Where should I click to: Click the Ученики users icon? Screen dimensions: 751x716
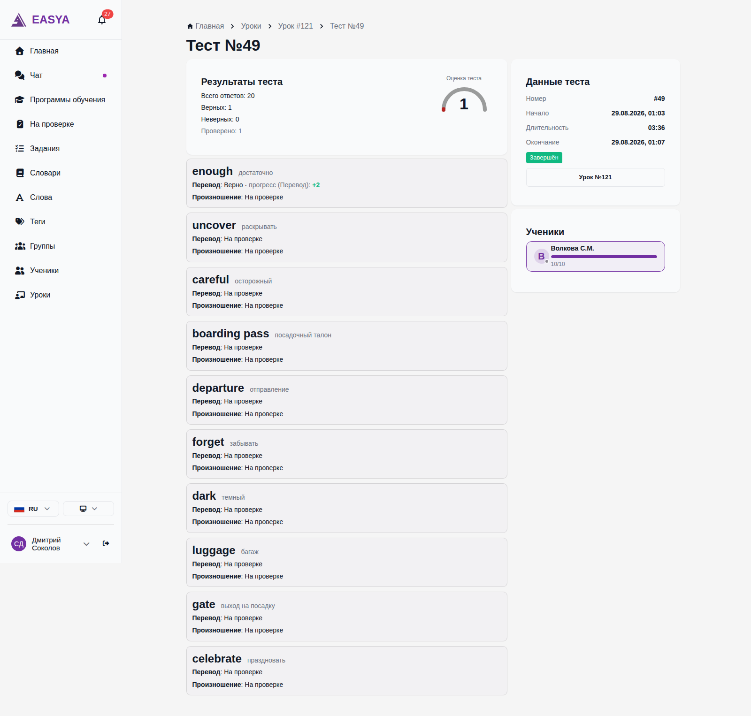(20, 270)
